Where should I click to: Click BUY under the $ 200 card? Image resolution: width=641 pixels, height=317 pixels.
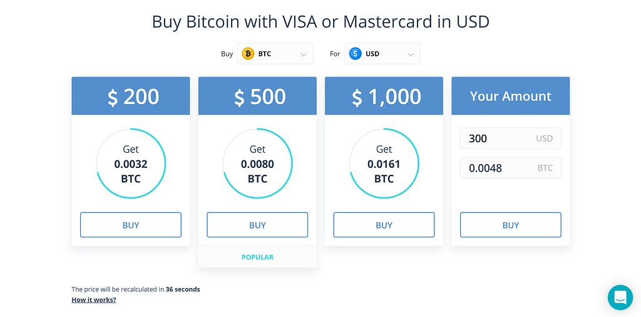131,225
